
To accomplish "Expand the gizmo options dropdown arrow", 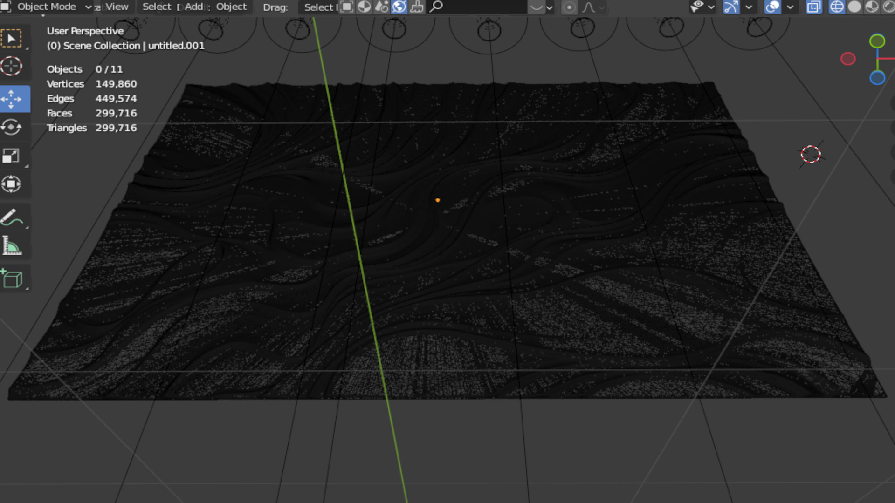I will point(749,7).
